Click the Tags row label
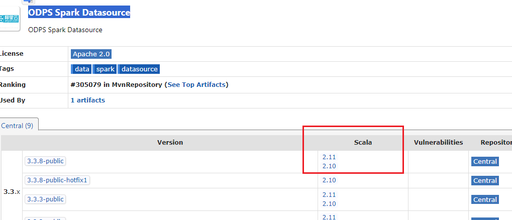 (7, 69)
